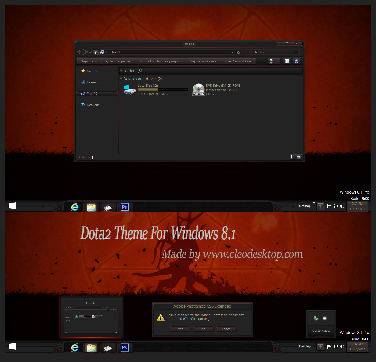Click Ps icon on taskbar below This PC window

(125, 207)
